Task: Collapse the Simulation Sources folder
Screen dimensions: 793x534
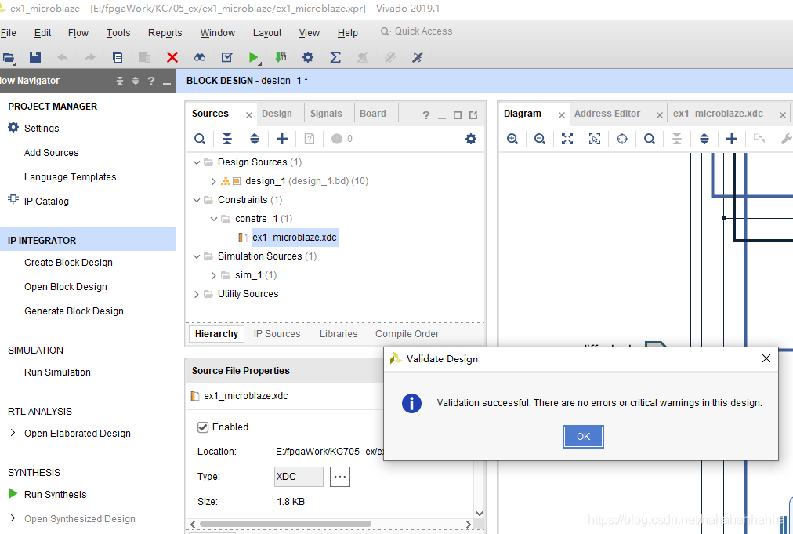Action: point(197,256)
